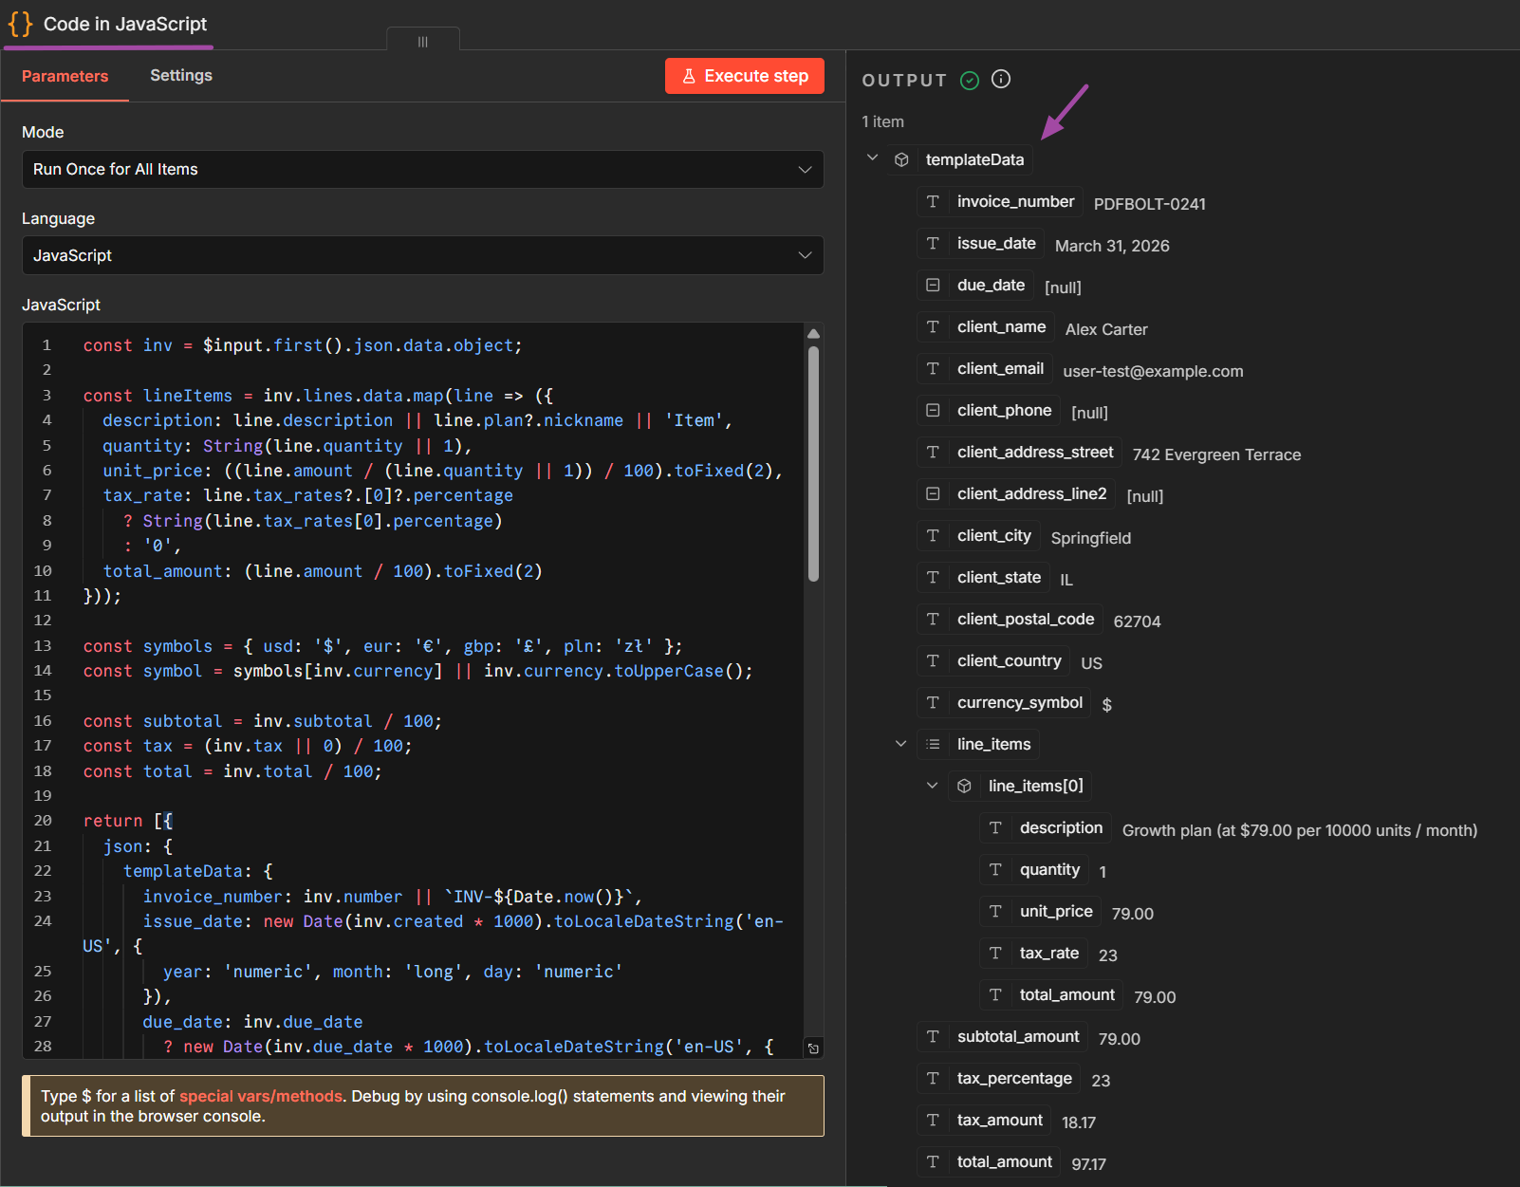Open the info icon next to OUTPUT

click(x=1000, y=80)
